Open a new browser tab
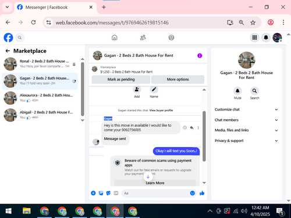291x218 pixels. 104,7
